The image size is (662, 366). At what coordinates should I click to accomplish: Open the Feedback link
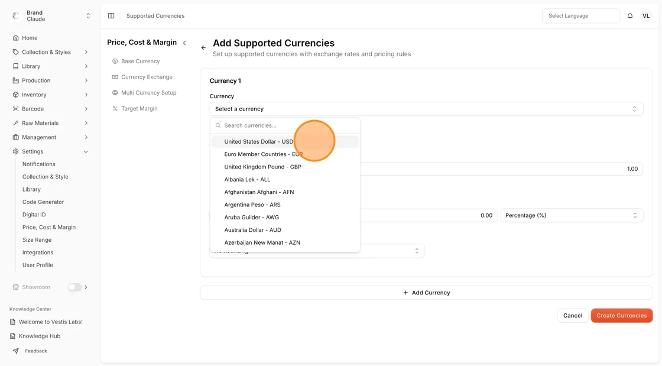(36, 351)
